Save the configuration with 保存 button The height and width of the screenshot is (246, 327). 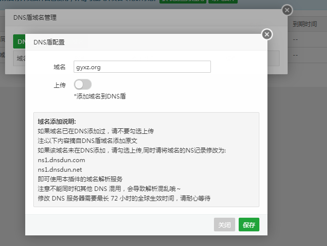(249, 225)
